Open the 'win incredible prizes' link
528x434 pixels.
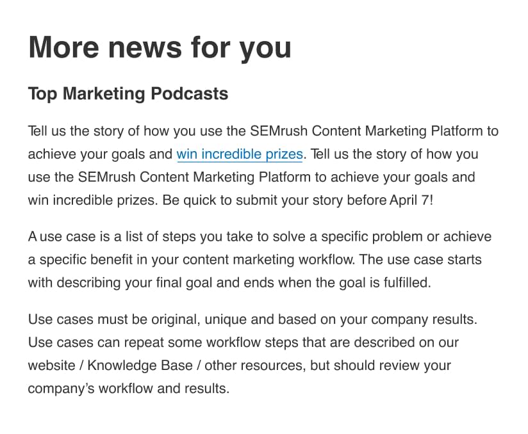tap(240, 154)
